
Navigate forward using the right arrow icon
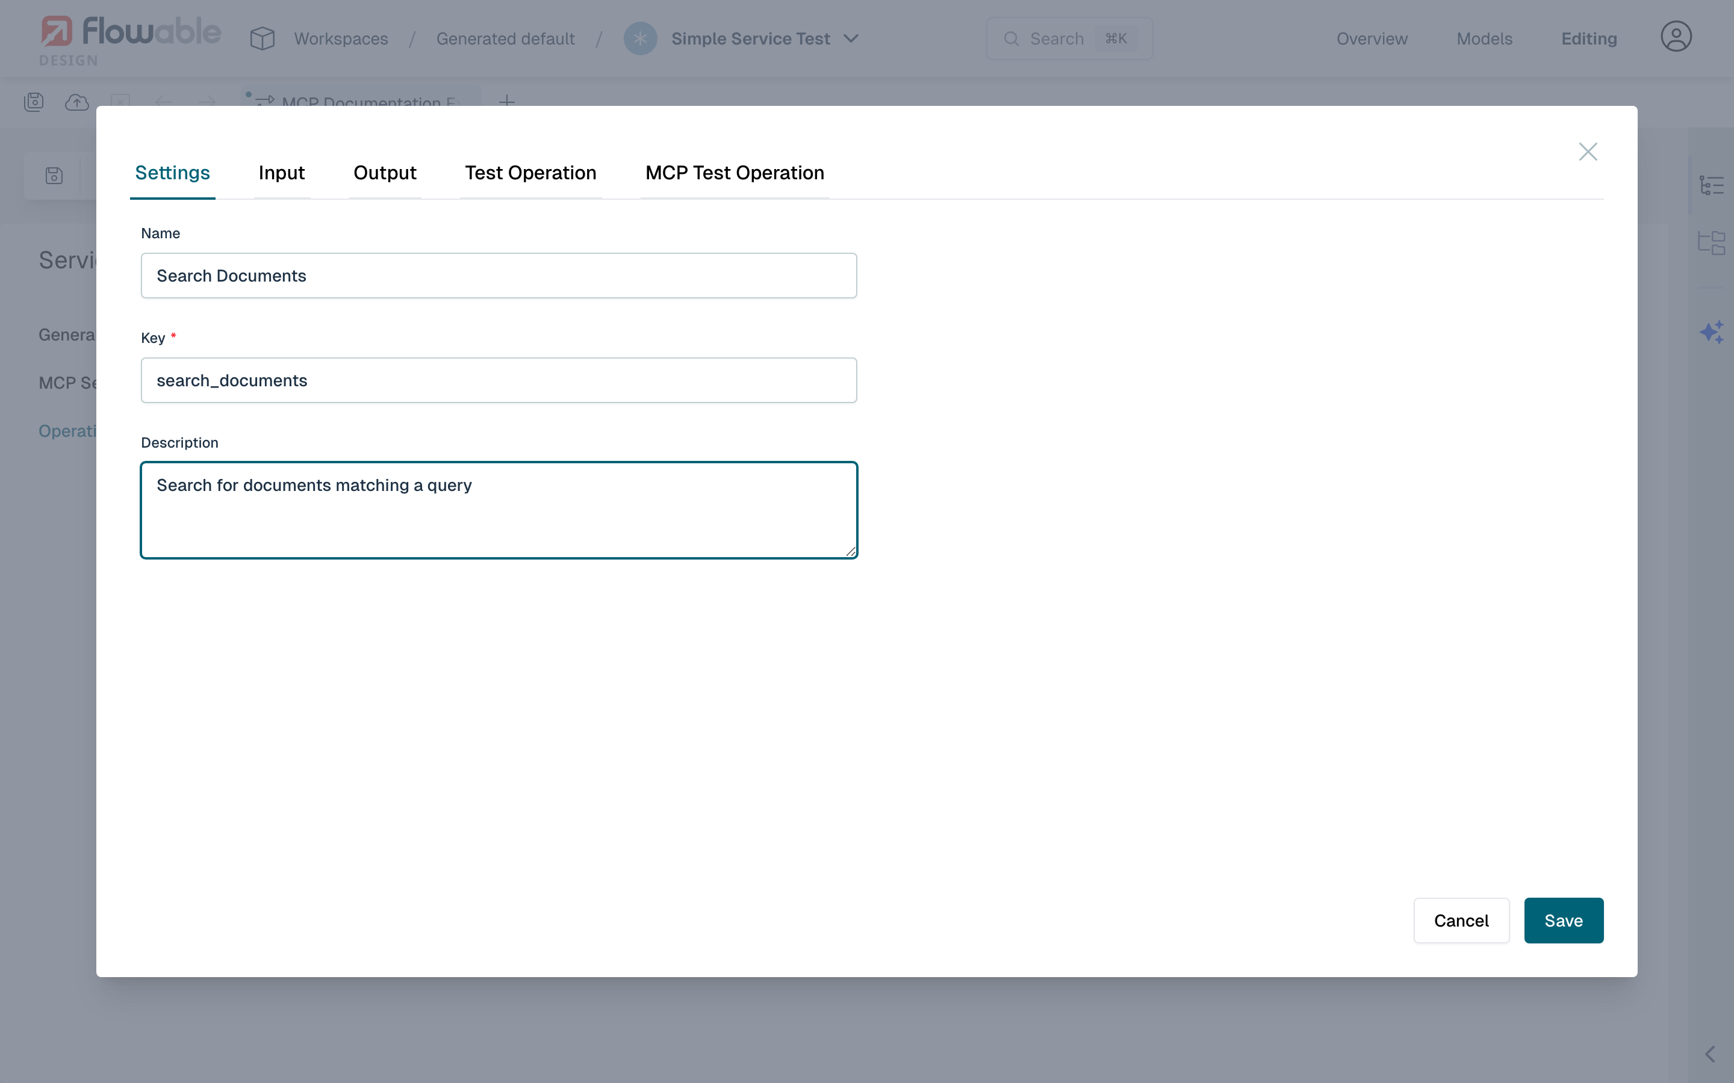[x=207, y=102]
